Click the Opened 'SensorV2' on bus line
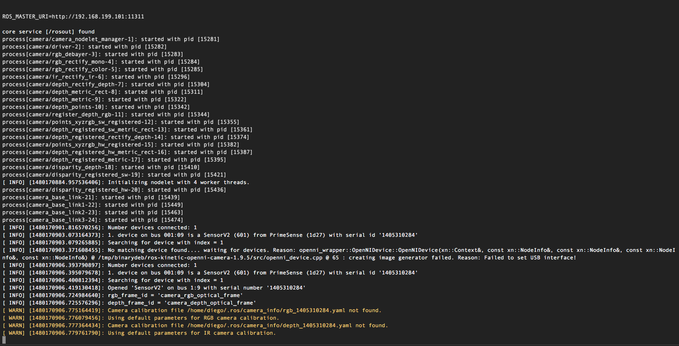 pos(154,288)
